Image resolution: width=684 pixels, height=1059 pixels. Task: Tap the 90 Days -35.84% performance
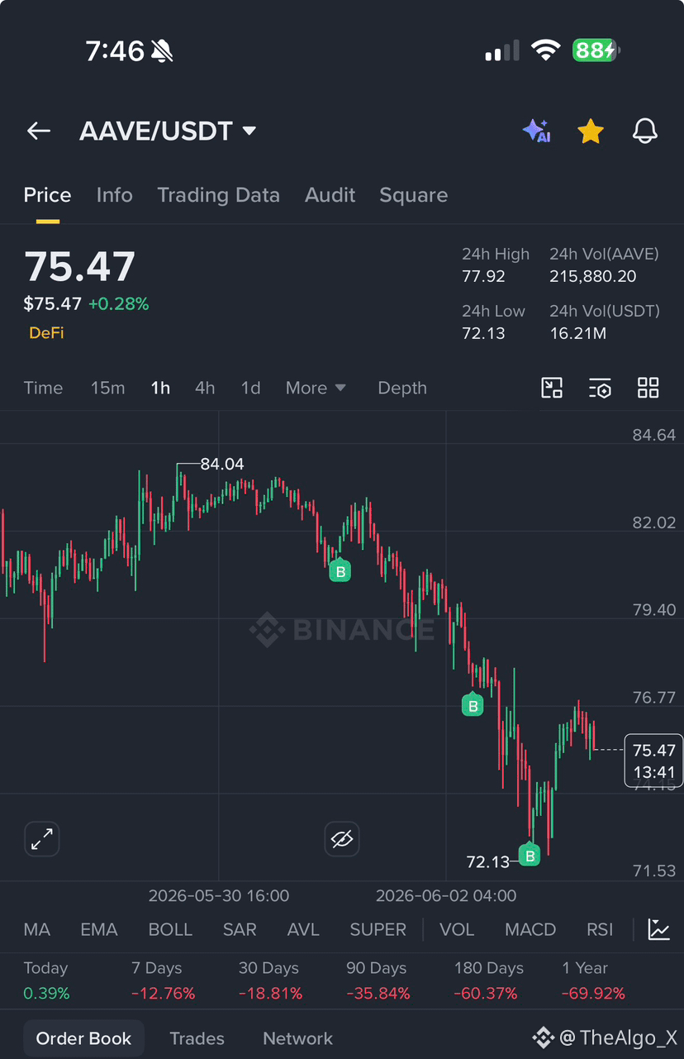point(378,980)
